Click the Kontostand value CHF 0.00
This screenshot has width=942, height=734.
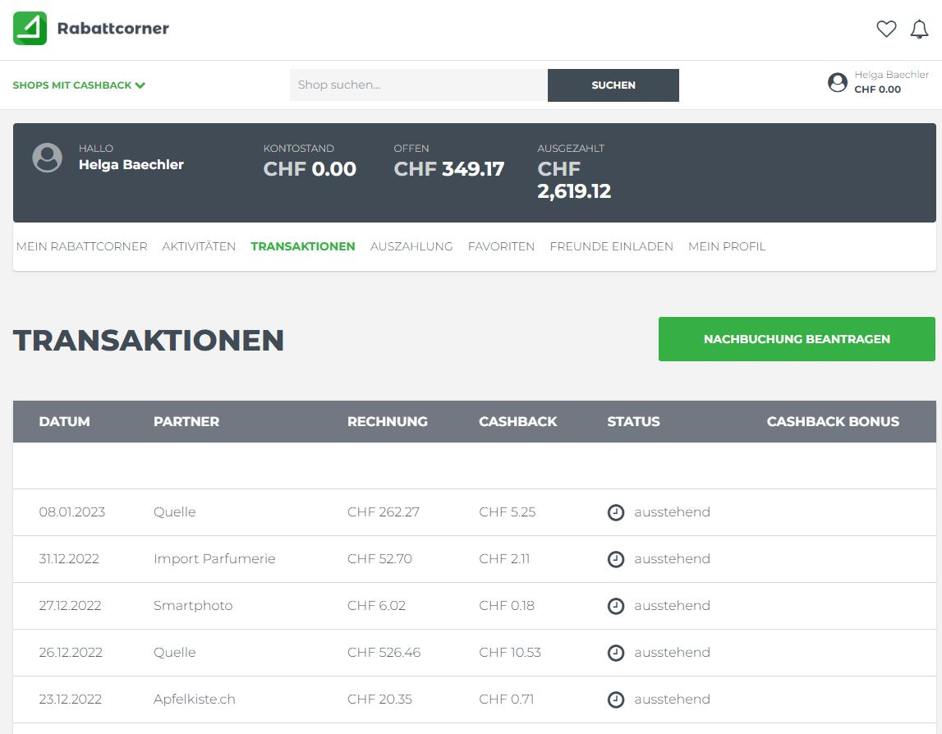point(310,169)
